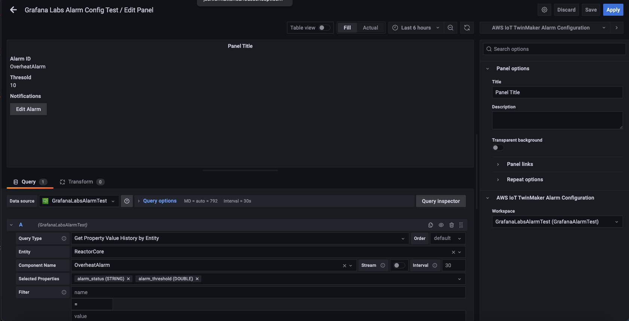629x321 pixels.
Task: Click the back arrow to leave Edit Panel
Action: click(x=13, y=10)
